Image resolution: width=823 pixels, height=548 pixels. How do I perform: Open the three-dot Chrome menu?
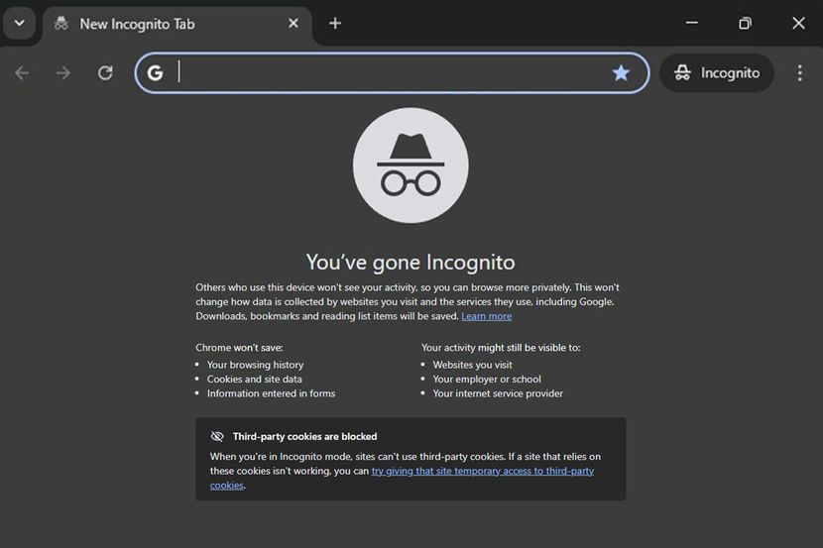[x=799, y=73]
